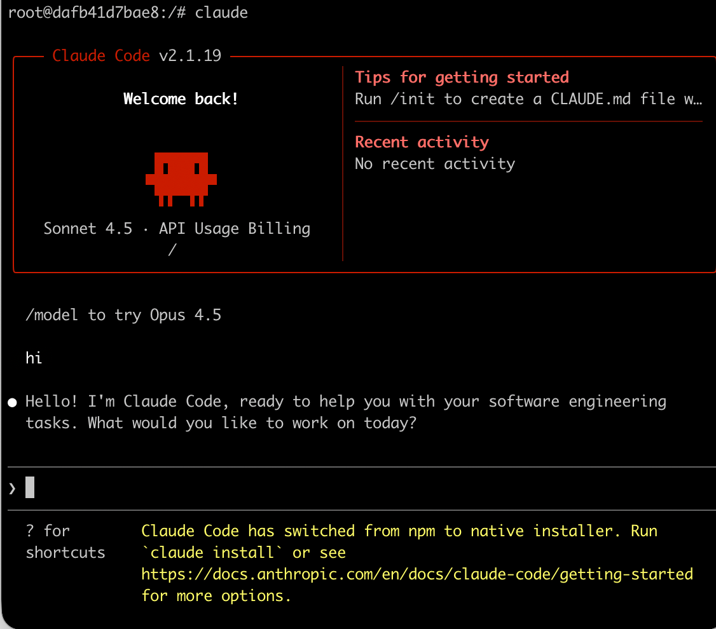Click the bullet dot beside Claude's greeting message
The image size is (716, 629).
tap(11, 401)
